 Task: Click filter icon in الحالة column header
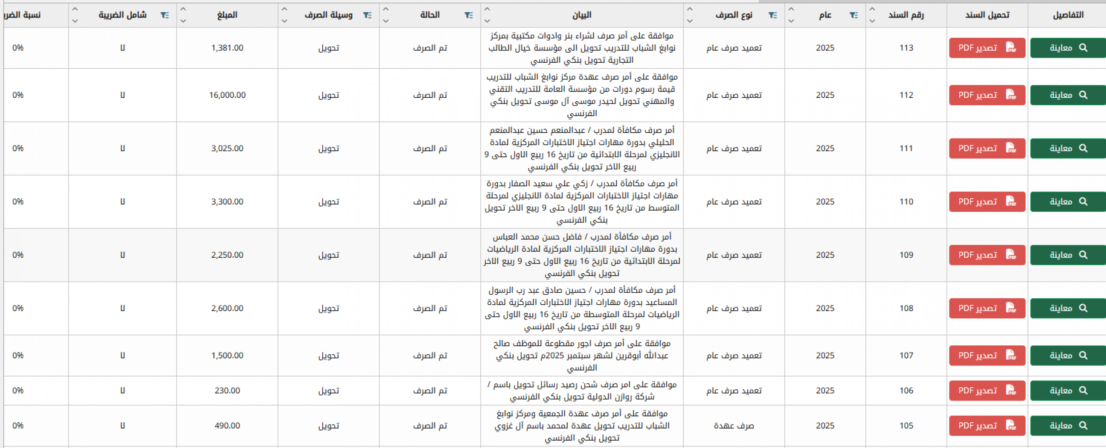[468, 15]
